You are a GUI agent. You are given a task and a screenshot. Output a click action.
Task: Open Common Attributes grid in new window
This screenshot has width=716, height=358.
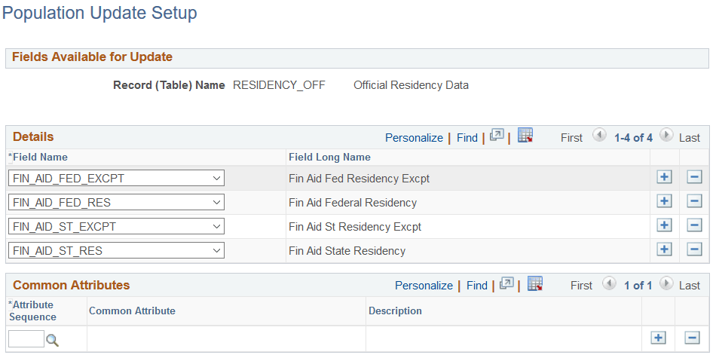point(506,284)
